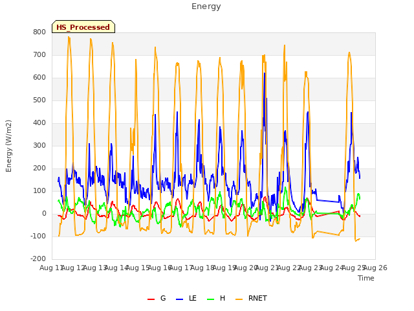Click the Aug 26 x-axis tick label
Viewport: 414px width, 311px height.
(375, 268)
